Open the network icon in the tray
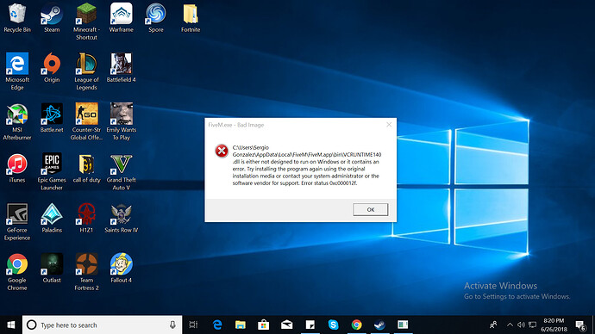 click(x=533, y=325)
